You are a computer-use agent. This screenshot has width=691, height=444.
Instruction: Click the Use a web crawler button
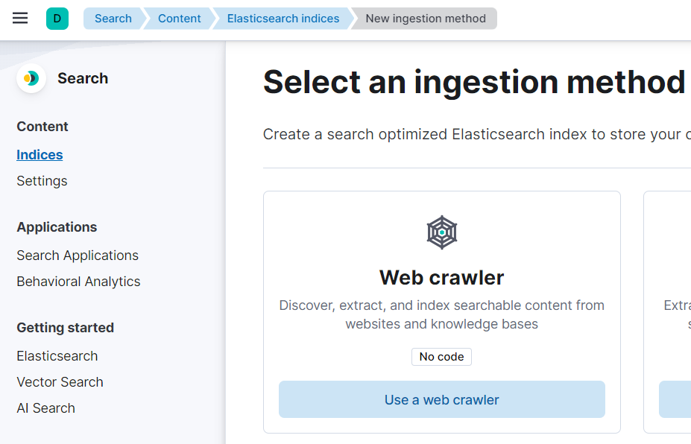(x=441, y=399)
